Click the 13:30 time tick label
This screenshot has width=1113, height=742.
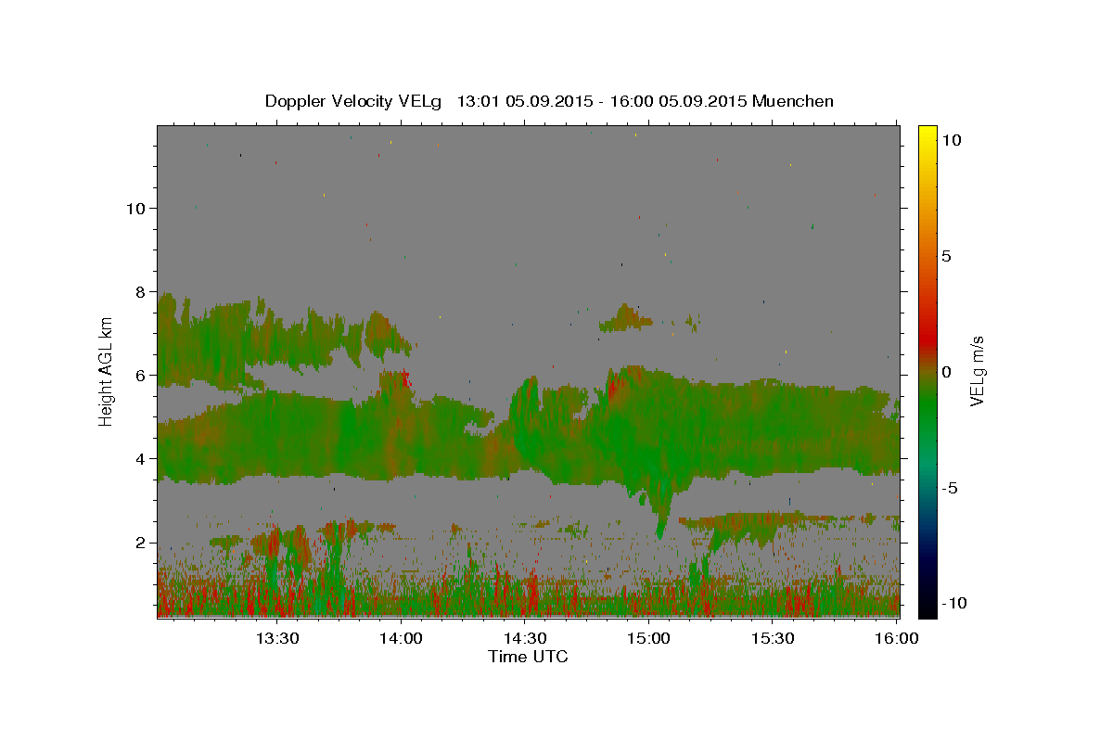[x=277, y=638]
